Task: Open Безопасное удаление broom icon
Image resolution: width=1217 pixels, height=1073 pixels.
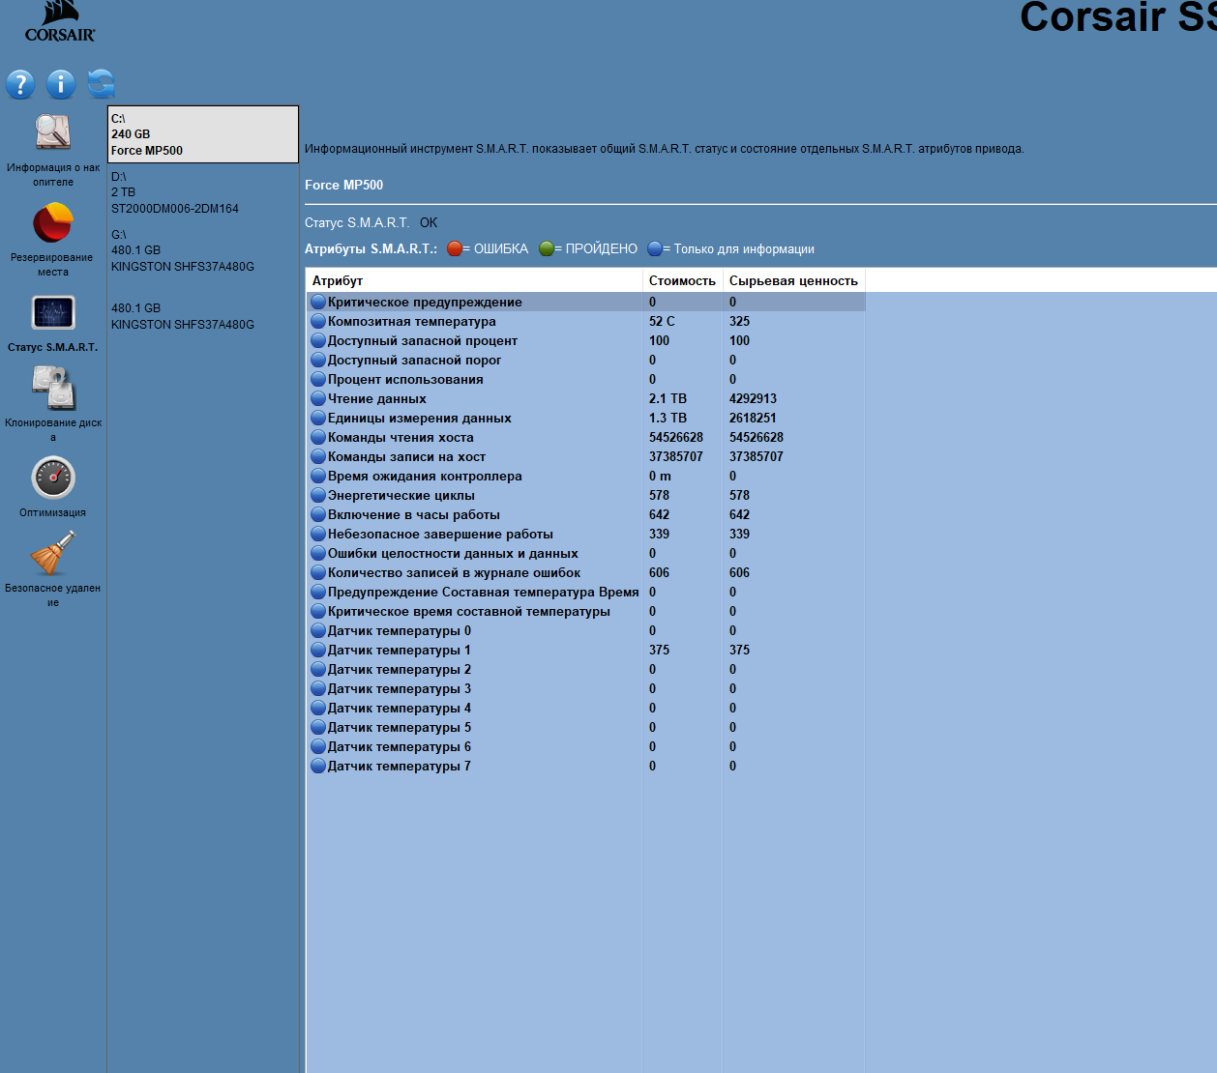Action: (53, 554)
